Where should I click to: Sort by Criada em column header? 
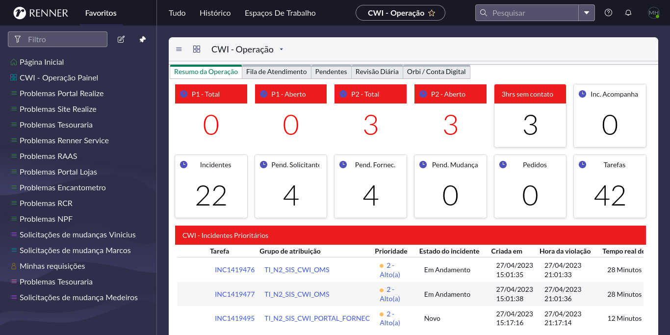tap(507, 251)
